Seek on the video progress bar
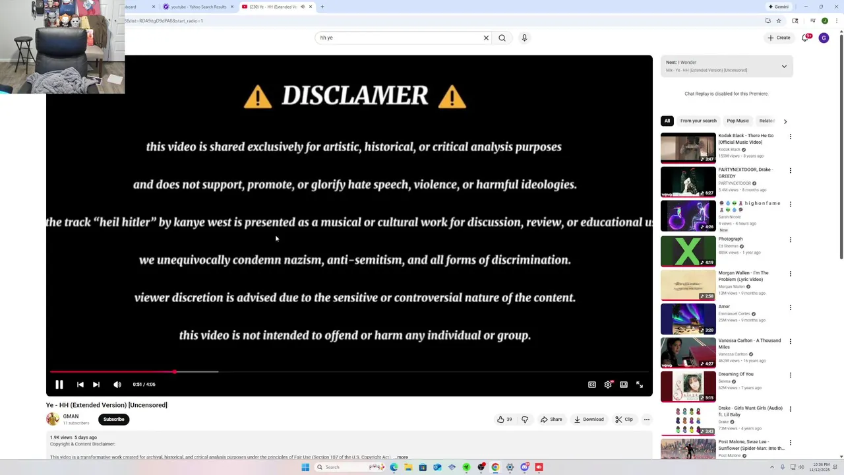 pyautogui.click(x=349, y=372)
